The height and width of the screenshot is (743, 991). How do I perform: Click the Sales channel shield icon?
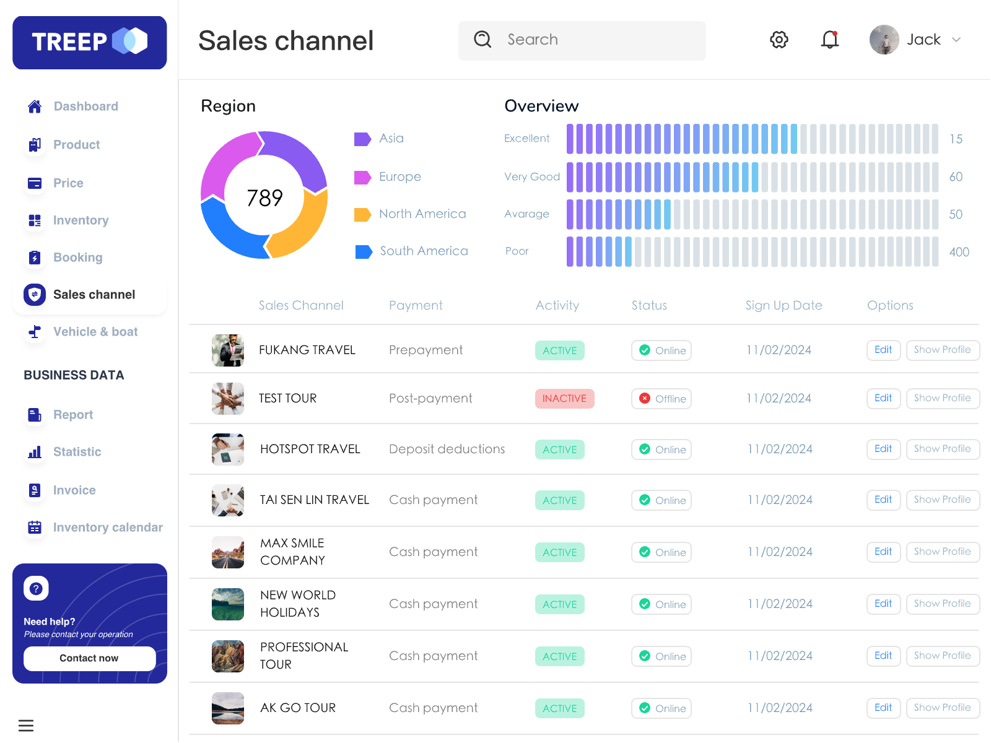coord(35,295)
